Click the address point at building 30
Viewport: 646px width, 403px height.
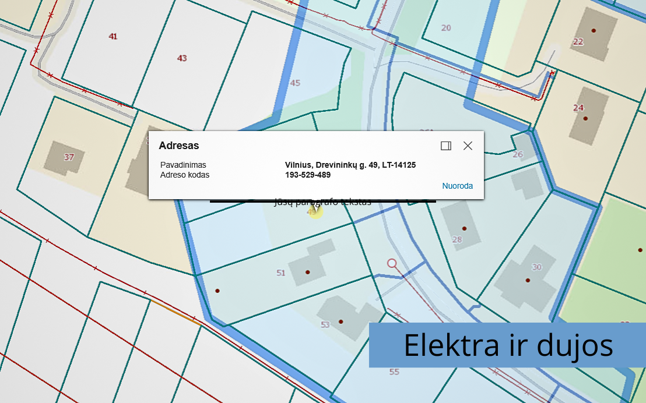point(528,280)
